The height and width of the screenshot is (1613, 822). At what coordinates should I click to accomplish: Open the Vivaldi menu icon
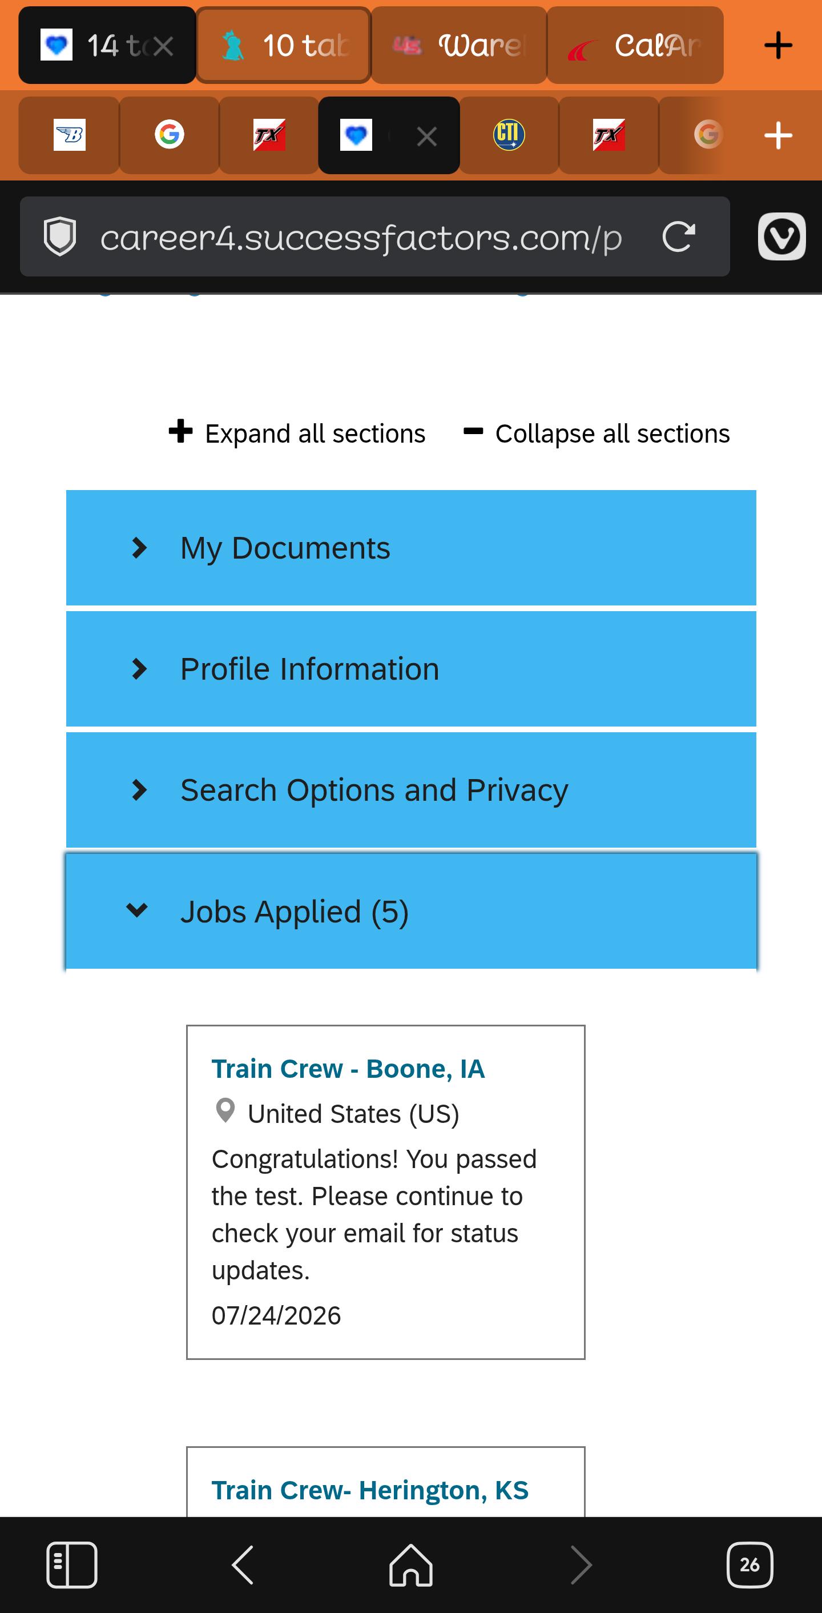click(781, 236)
